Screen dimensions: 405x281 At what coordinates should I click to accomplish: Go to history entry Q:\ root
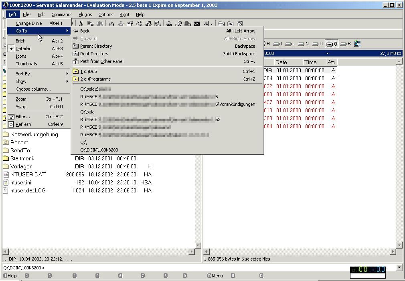(167, 142)
